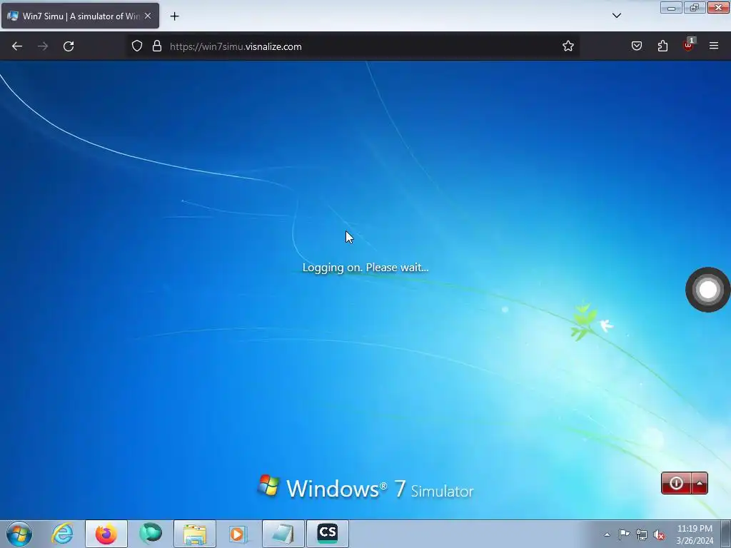Tap the floating circular assist button
This screenshot has height=548, width=731.
pos(707,290)
